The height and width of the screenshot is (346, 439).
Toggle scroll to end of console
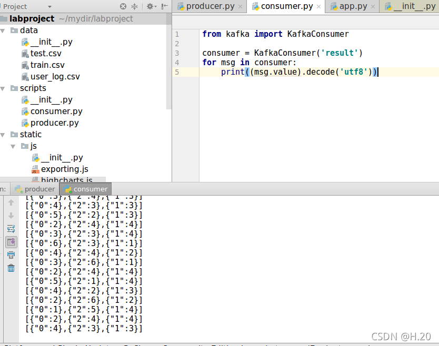[11, 242]
